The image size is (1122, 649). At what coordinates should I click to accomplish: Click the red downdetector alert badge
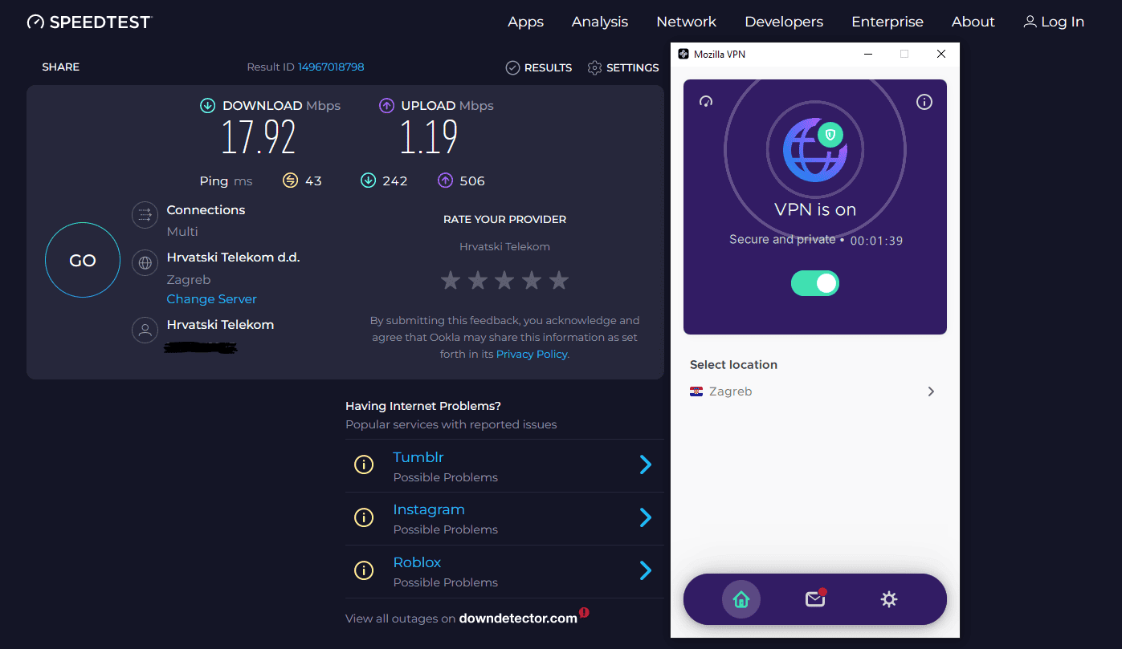(x=584, y=613)
